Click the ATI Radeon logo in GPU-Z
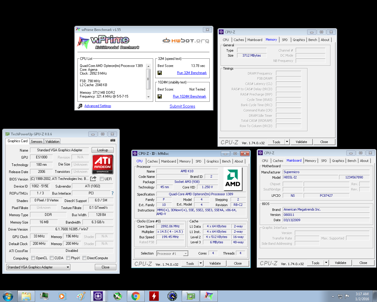 pyautogui.click(x=103, y=164)
